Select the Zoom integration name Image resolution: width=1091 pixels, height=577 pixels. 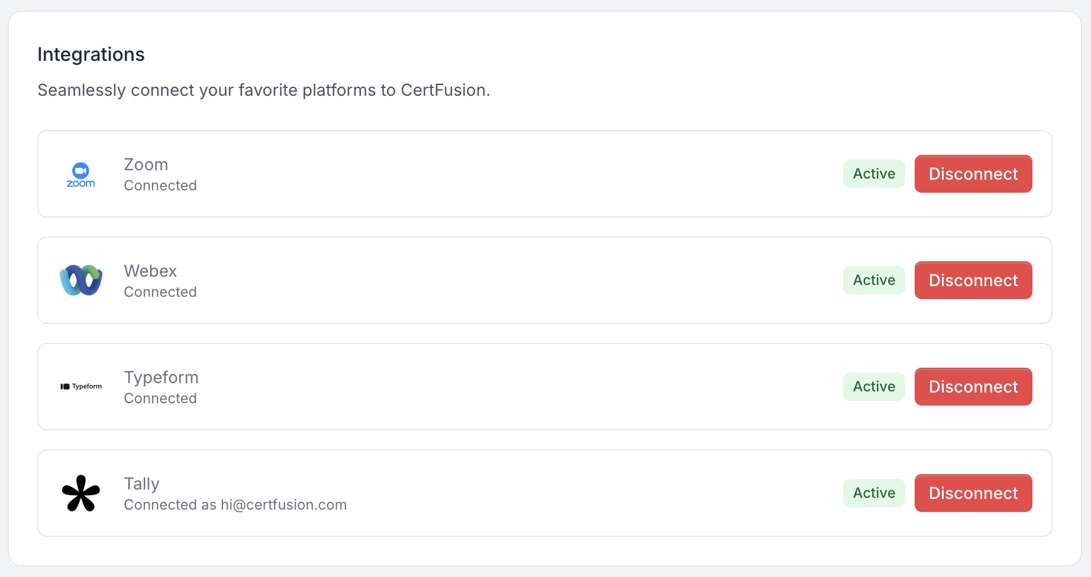pyautogui.click(x=146, y=164)
